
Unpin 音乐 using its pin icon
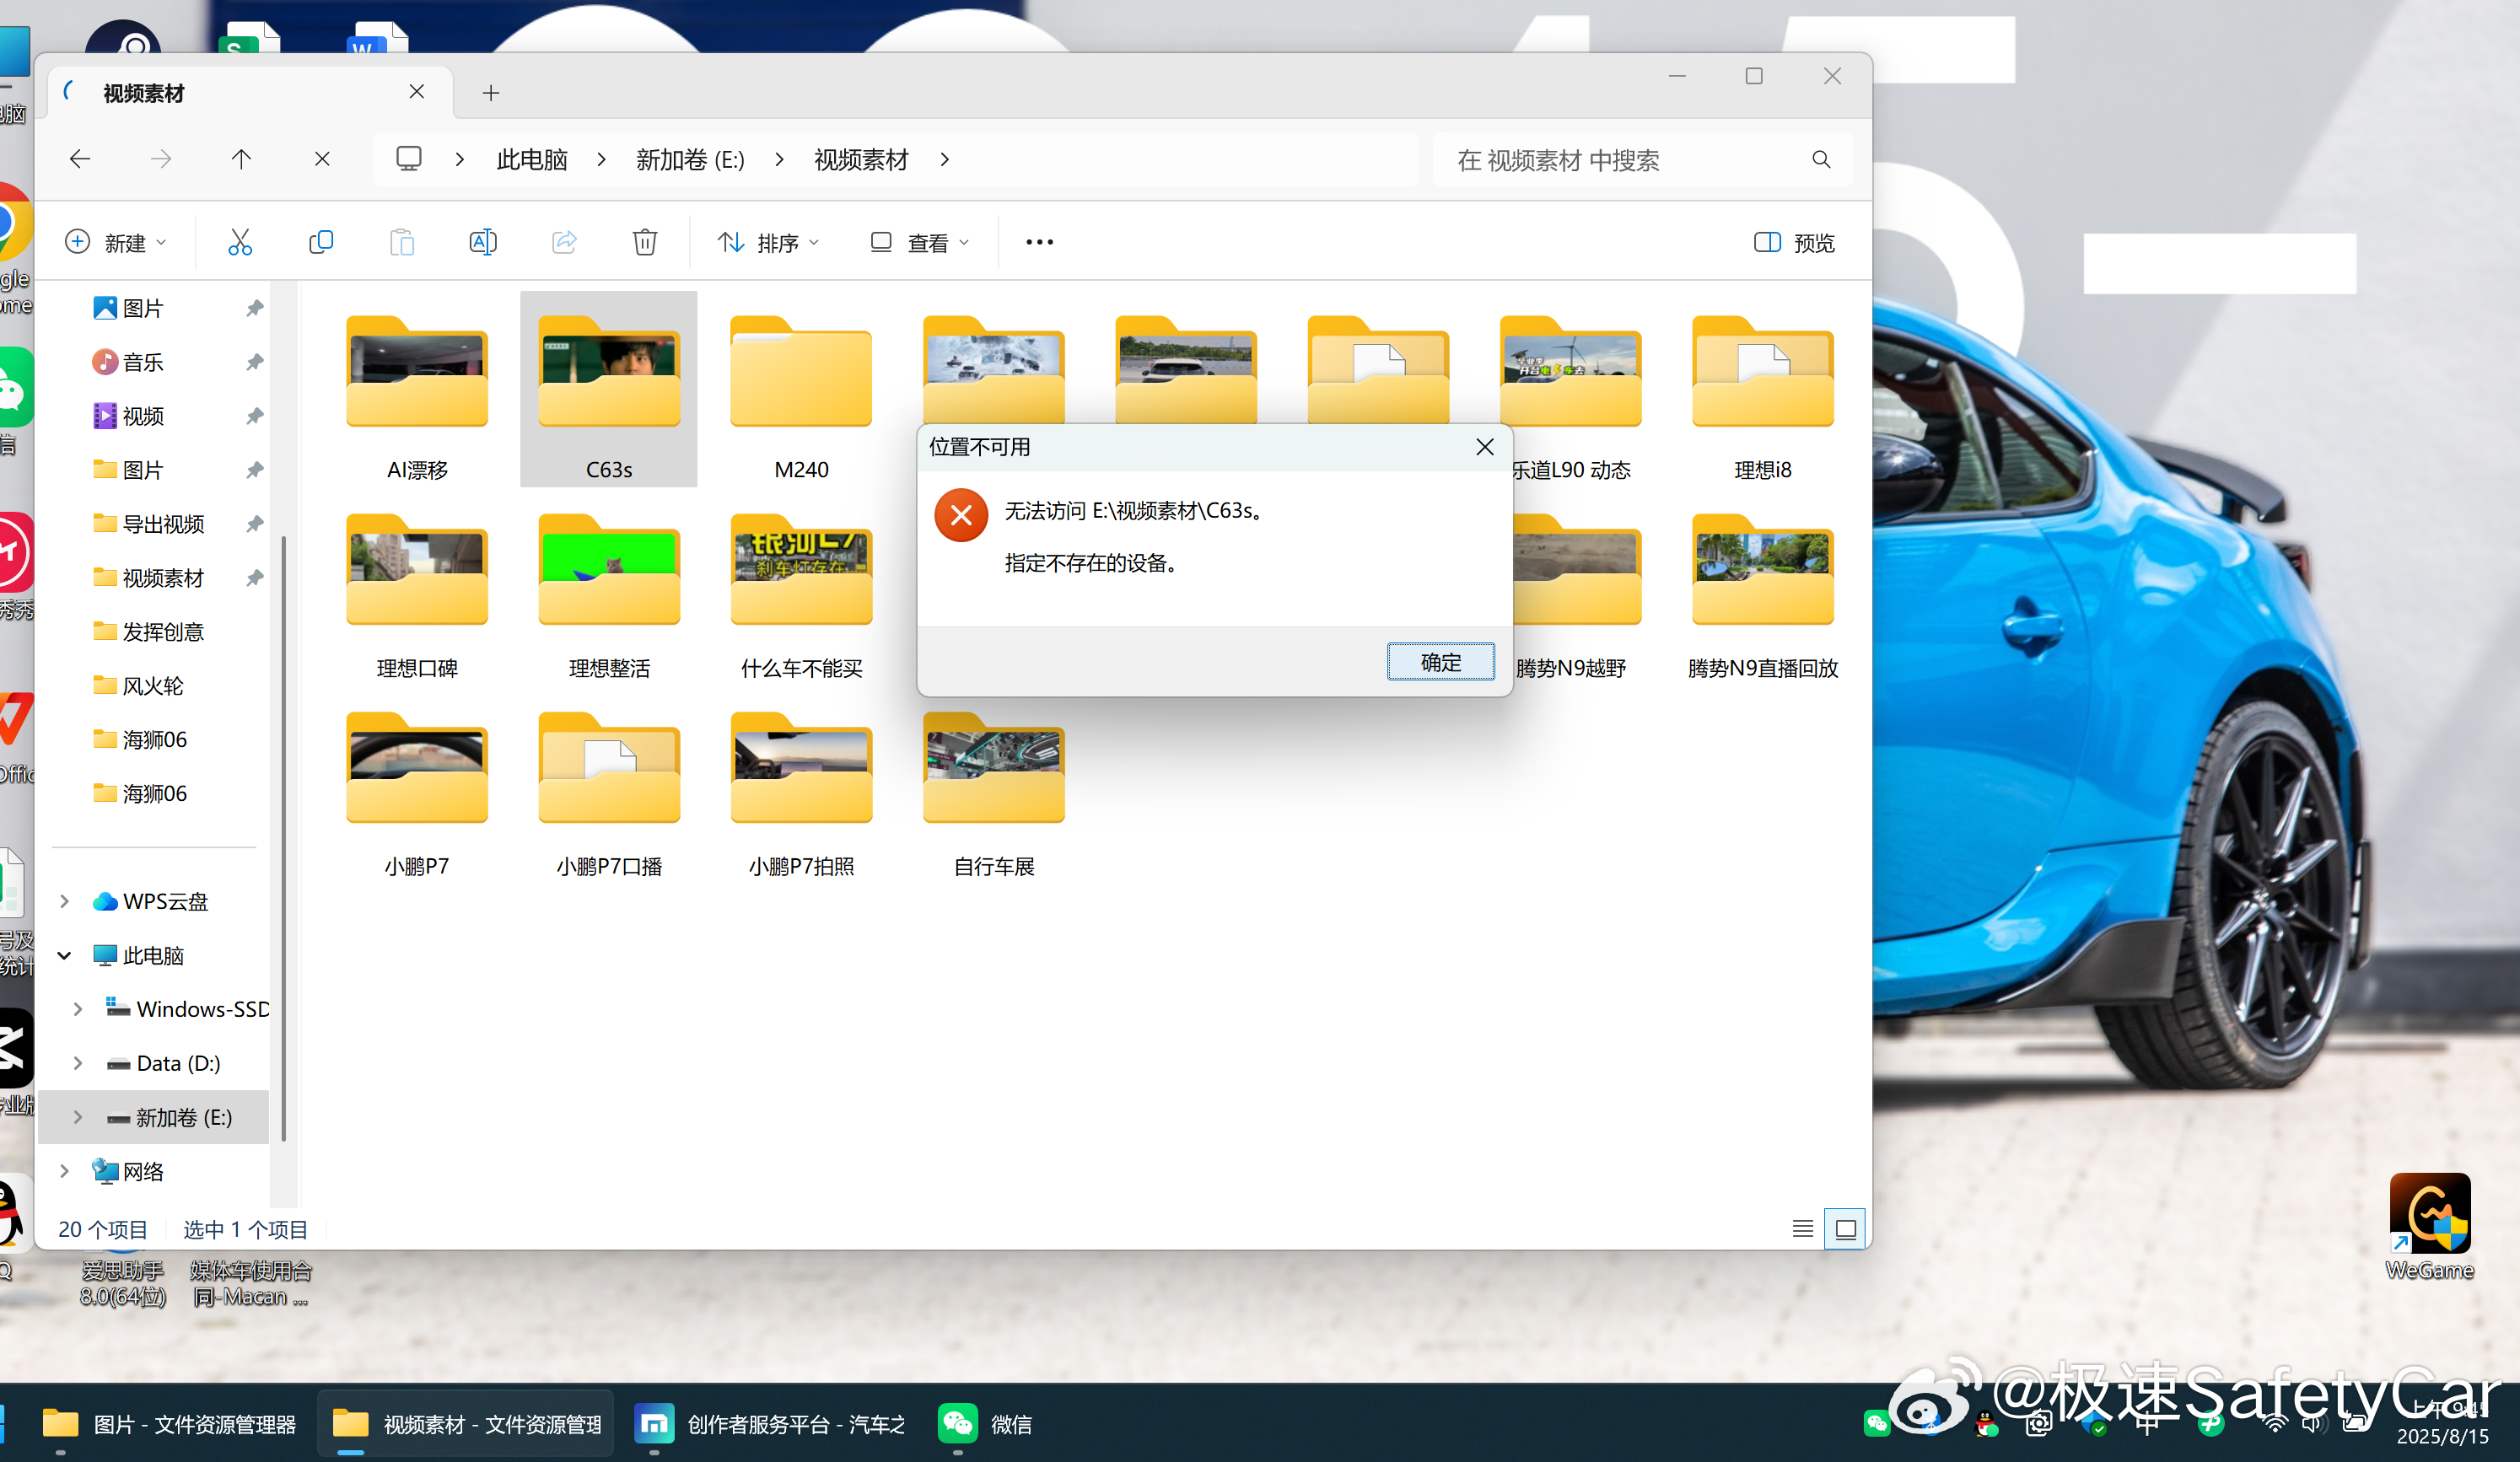point(255,362)
